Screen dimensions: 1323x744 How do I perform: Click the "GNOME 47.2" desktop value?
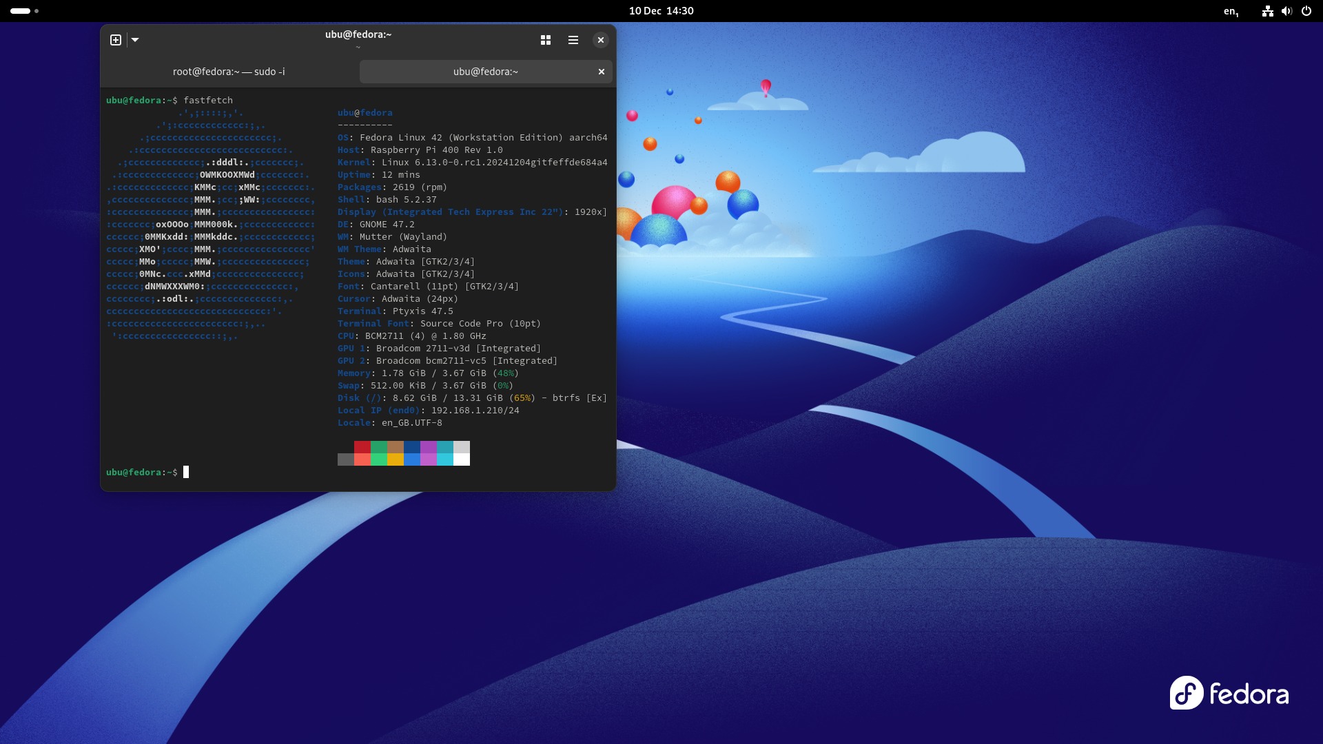click(387, 225)
